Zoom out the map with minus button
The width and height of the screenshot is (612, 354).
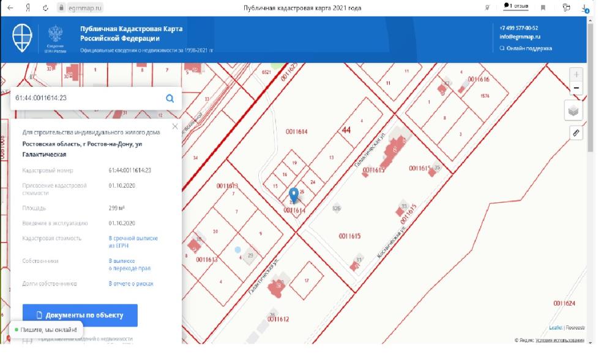pyautogui.click(x=576, y=89)
